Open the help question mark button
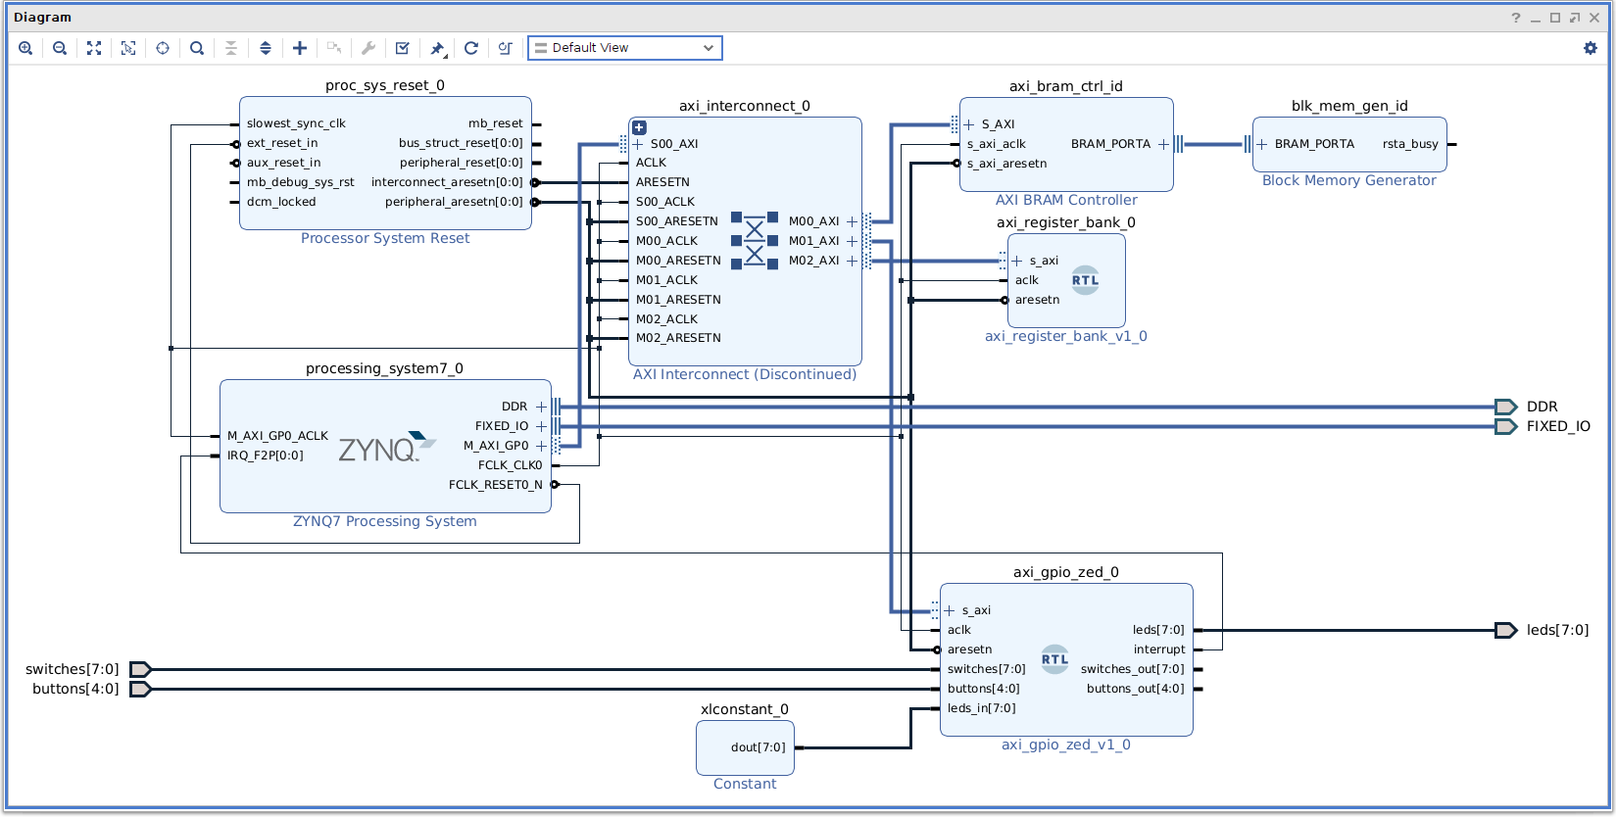 [x=1515, y=18]
